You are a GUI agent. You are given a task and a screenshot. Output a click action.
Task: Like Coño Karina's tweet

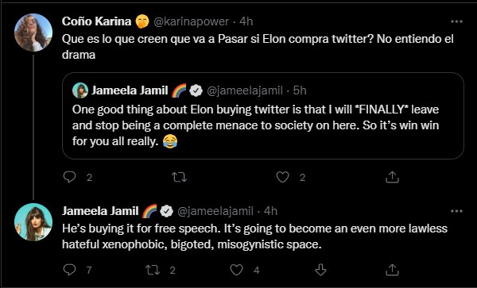[x=282, y=177]
